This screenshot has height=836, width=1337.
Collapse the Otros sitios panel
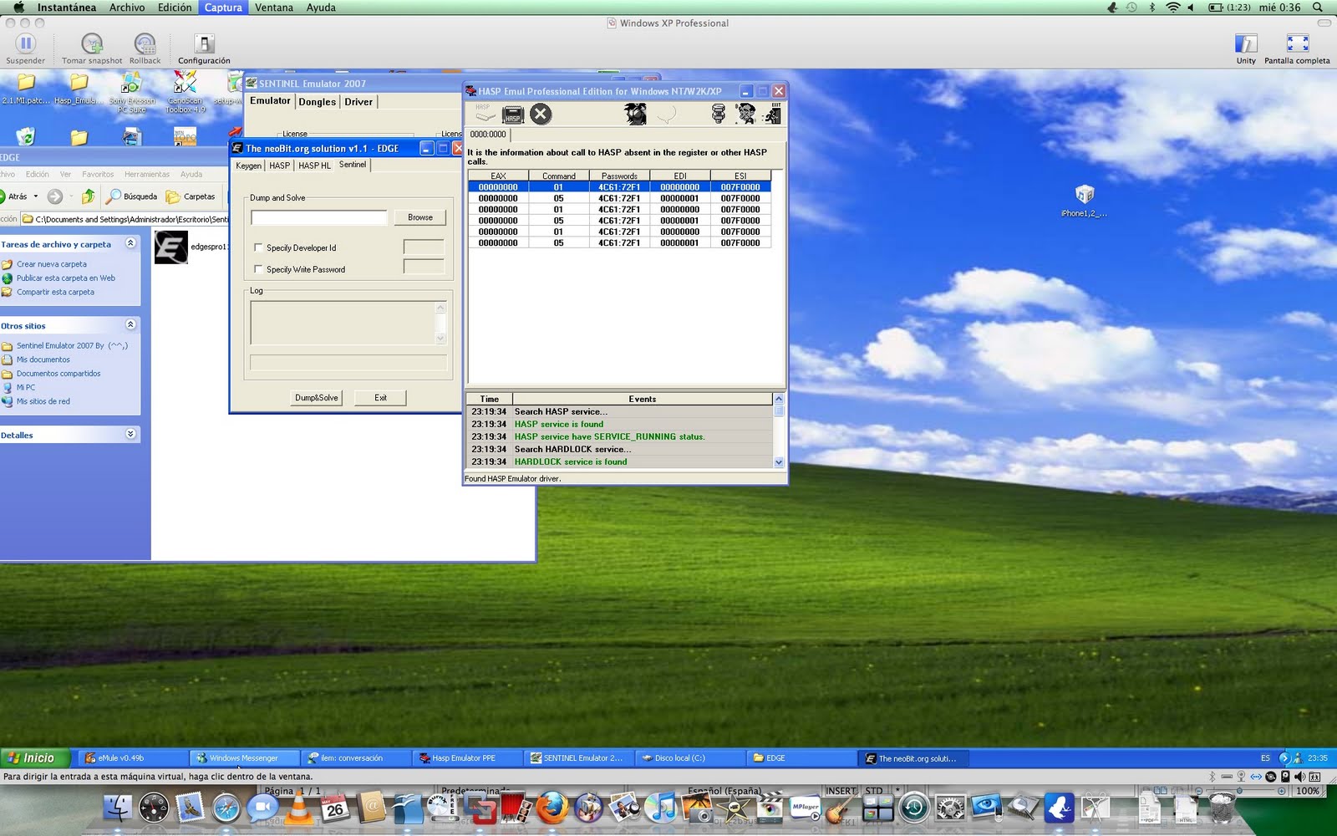click(x=130, y=324)
